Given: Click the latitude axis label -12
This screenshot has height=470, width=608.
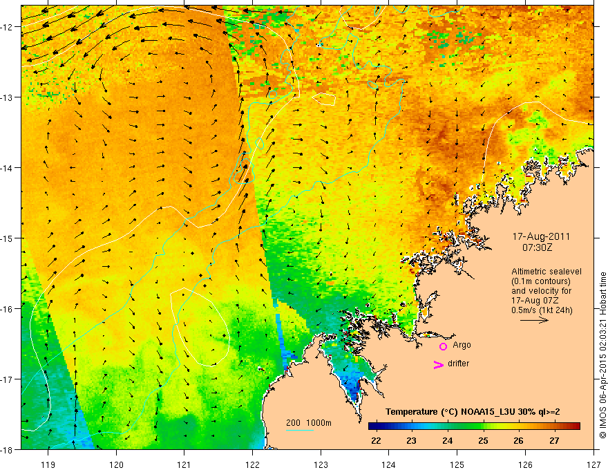Looking at the screenshot, I should (8, 27).
